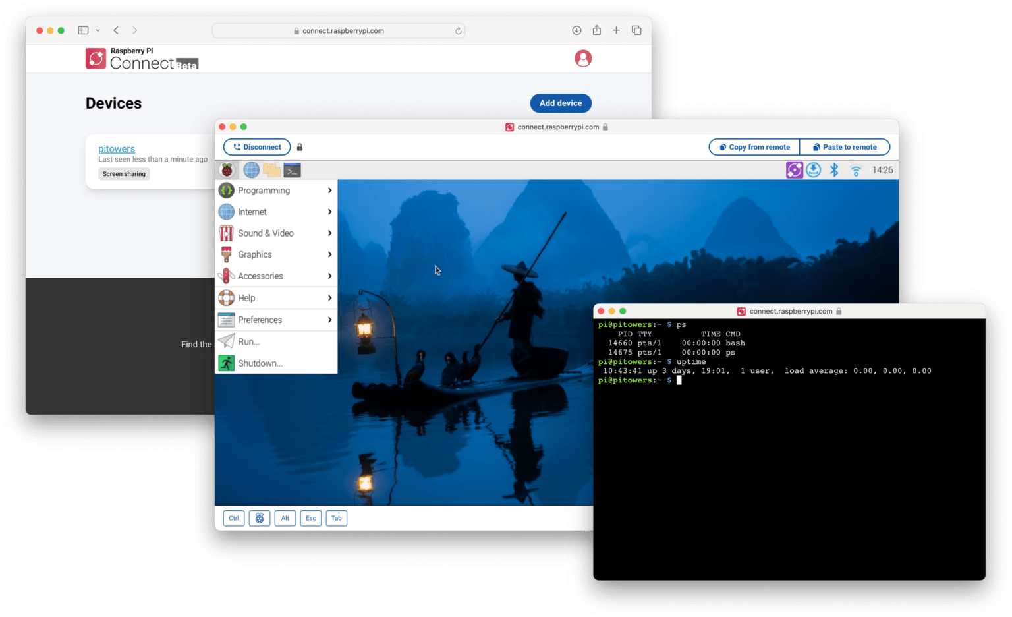Show Safari downloads icon

click(576, 30)
